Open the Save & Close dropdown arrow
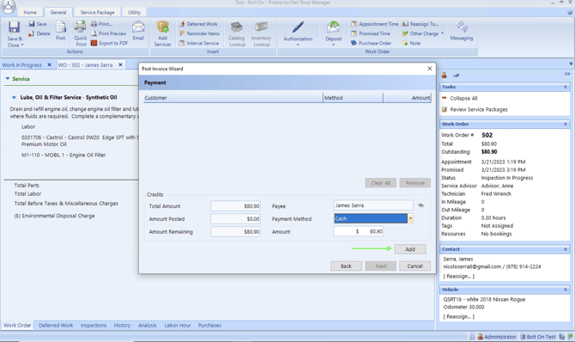The height and width of the screenshot is (342, 575). (22, 46)
